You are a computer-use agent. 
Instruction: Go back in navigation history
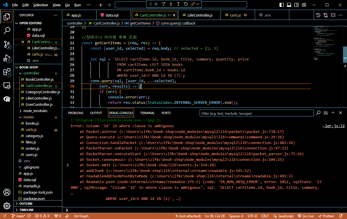[101, 5]
